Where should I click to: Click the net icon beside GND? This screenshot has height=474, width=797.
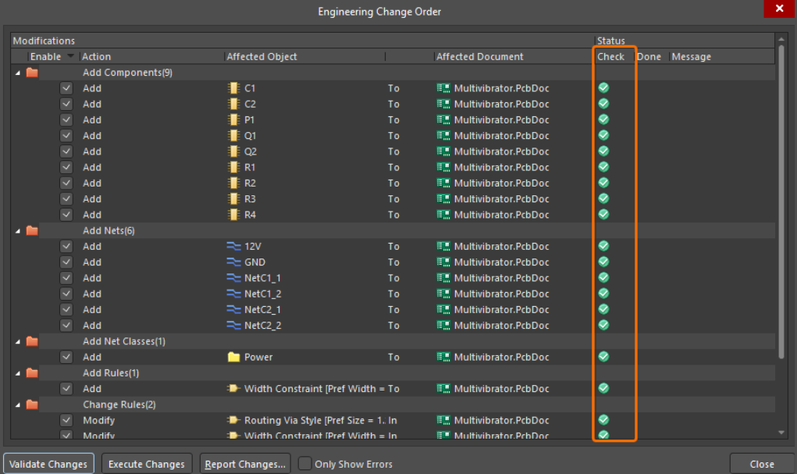pyautogui.click(x=233, y=262)
